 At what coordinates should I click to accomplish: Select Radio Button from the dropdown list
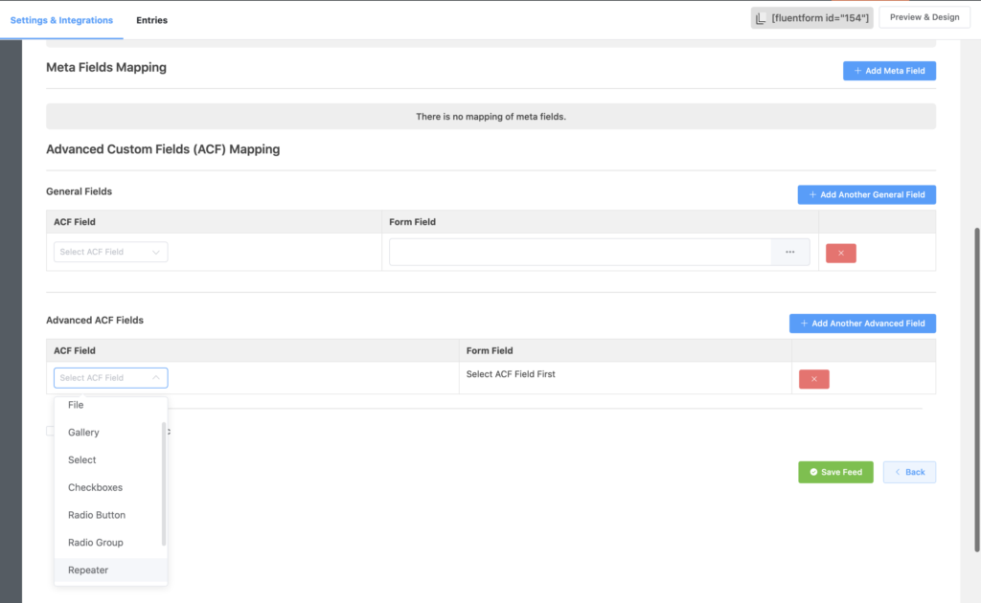[97, 515]
